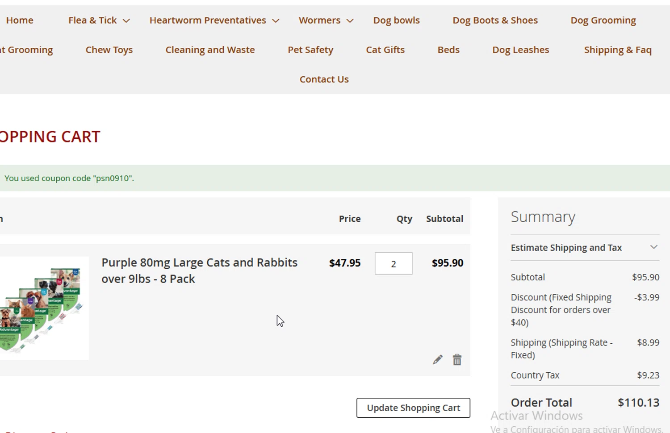Open Chew Toys category
The width and height of the screenshot is (670, 433).
tap(109, 50)
